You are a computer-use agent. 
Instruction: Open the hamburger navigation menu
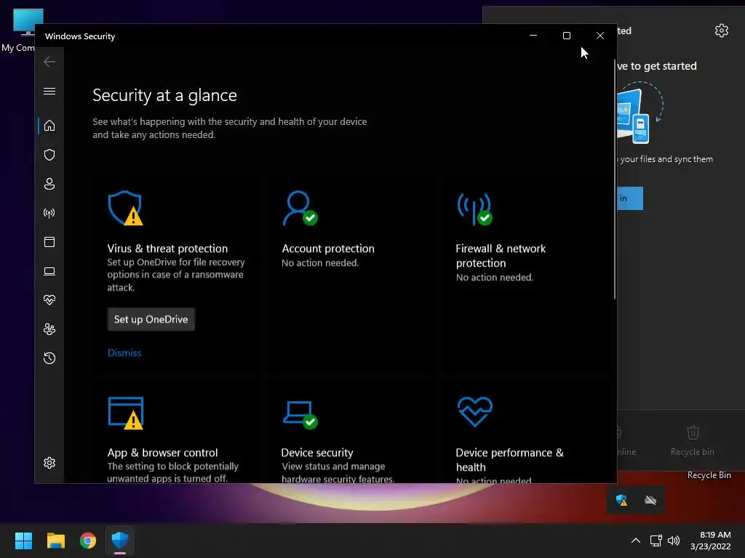(x=49, y=91)
